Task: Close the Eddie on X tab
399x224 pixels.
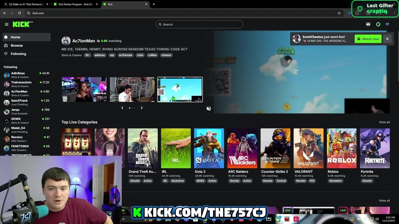Action: coord(47,4)
